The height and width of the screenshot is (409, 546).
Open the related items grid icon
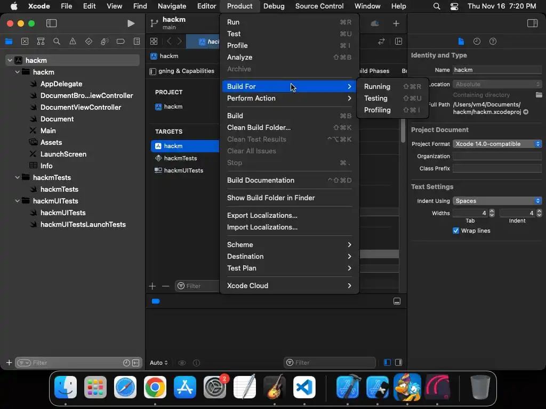(154, 42)
